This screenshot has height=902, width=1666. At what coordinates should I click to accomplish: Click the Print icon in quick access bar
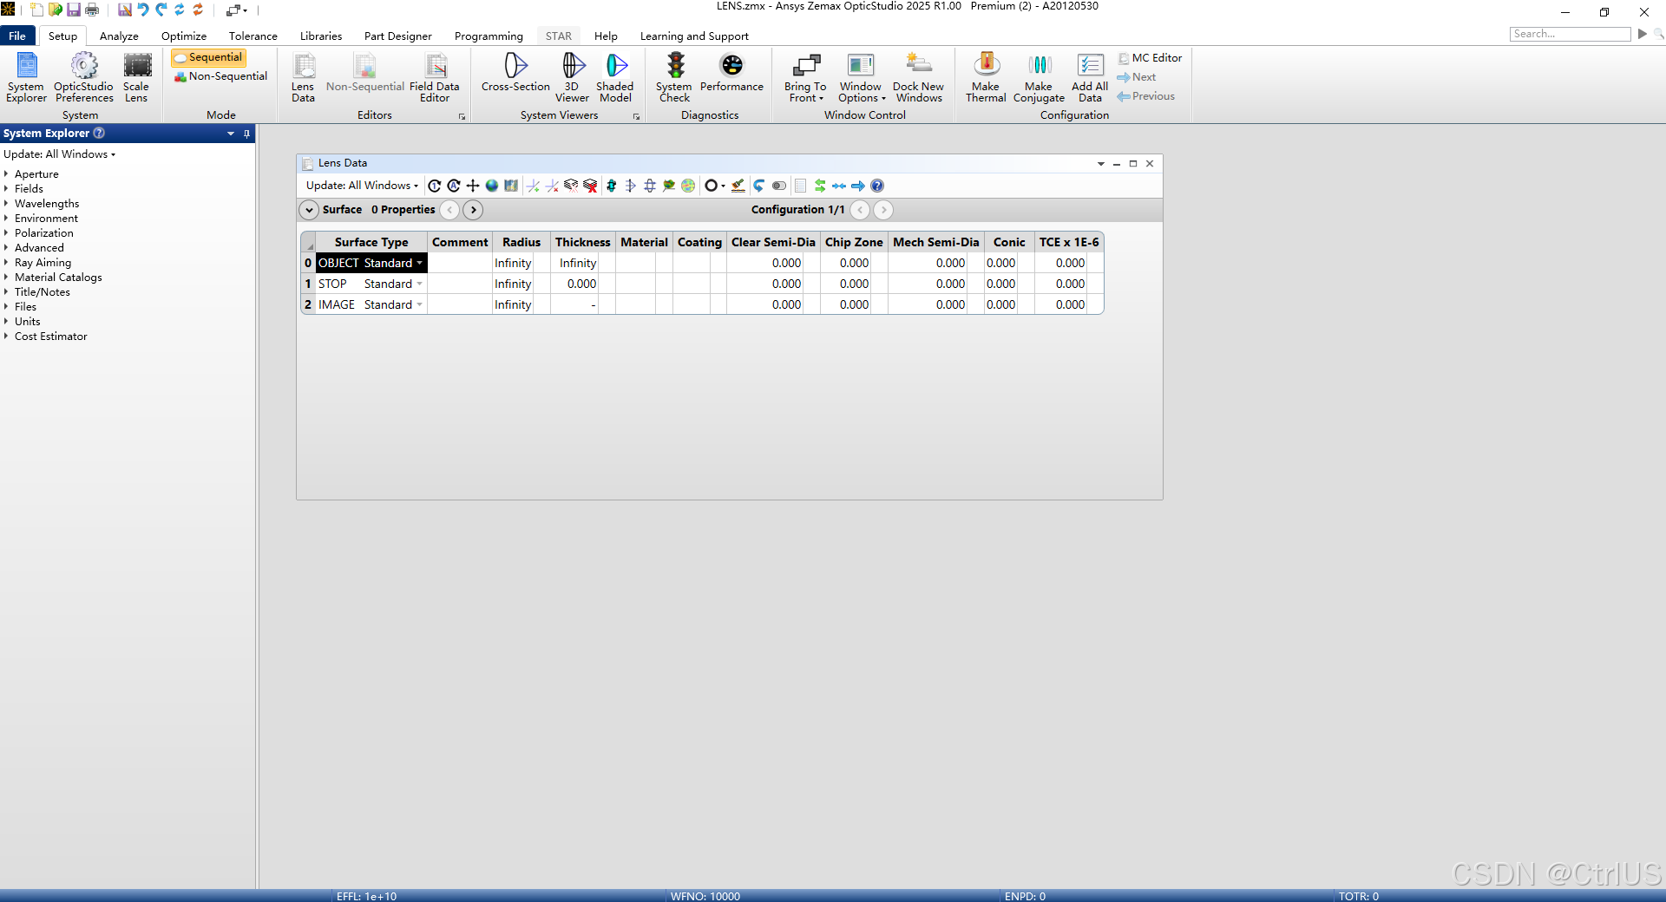(x=92, y=10)
